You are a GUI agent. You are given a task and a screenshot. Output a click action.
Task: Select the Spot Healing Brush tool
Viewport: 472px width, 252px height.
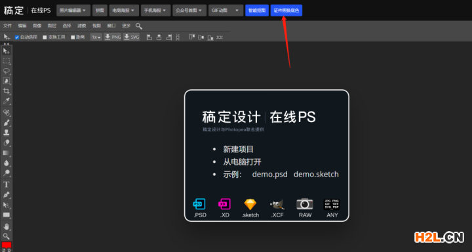tap(7, 113)
